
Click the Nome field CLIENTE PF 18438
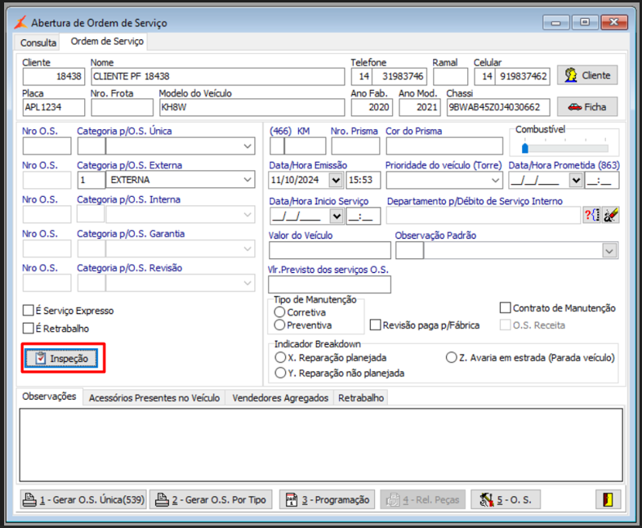(x=218, y=77)
